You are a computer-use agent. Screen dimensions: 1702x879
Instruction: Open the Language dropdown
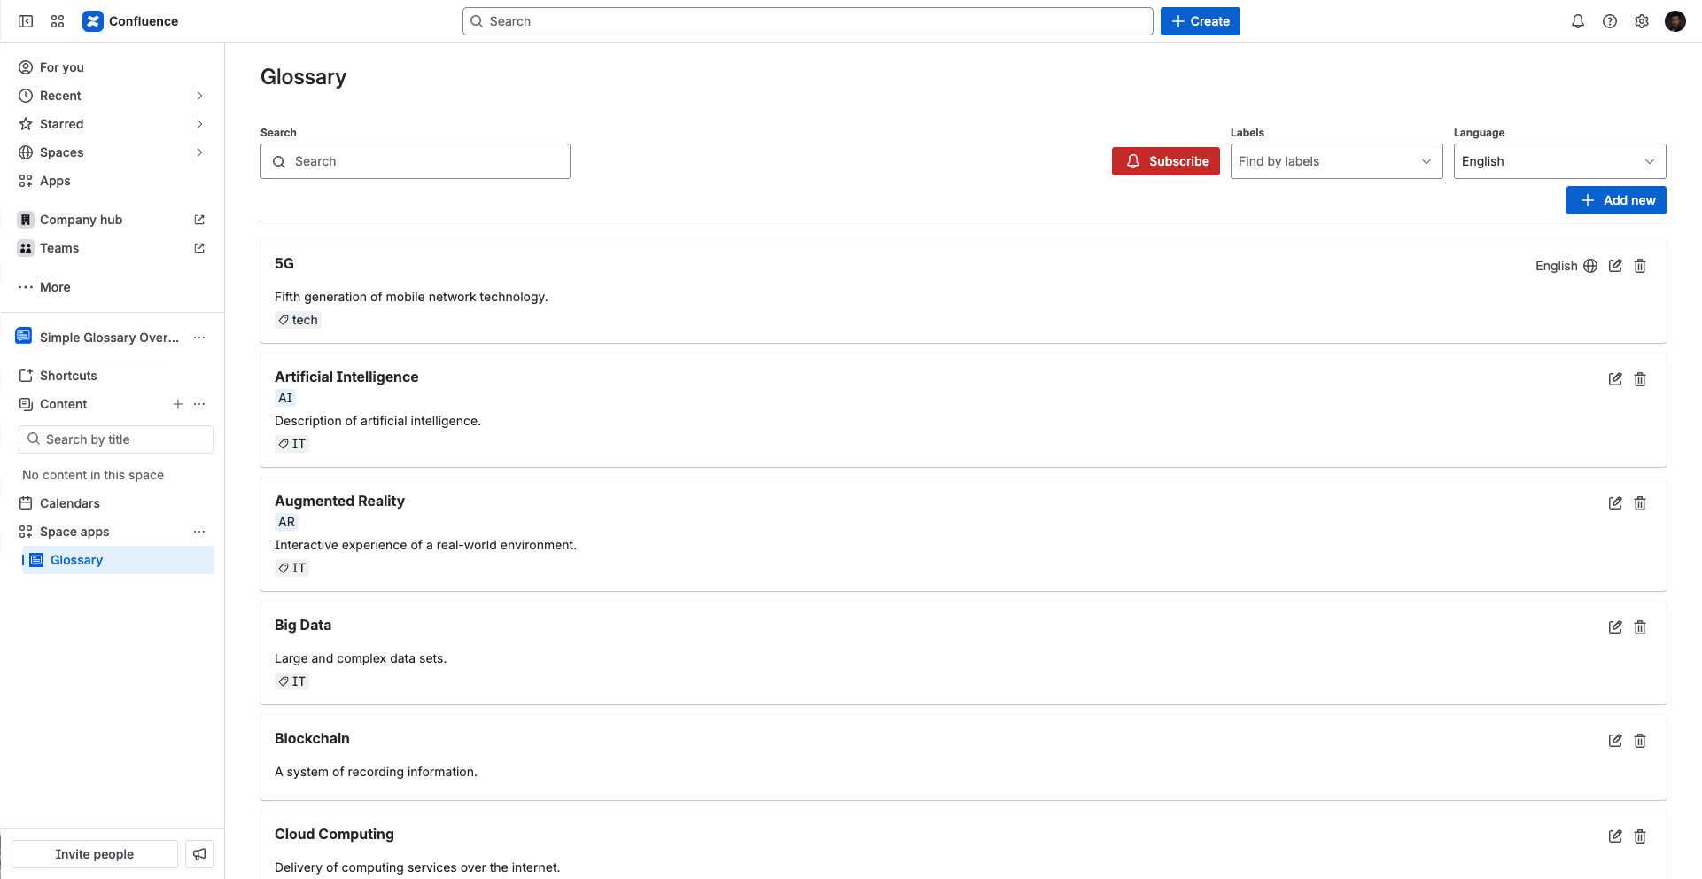point(1558,160)
